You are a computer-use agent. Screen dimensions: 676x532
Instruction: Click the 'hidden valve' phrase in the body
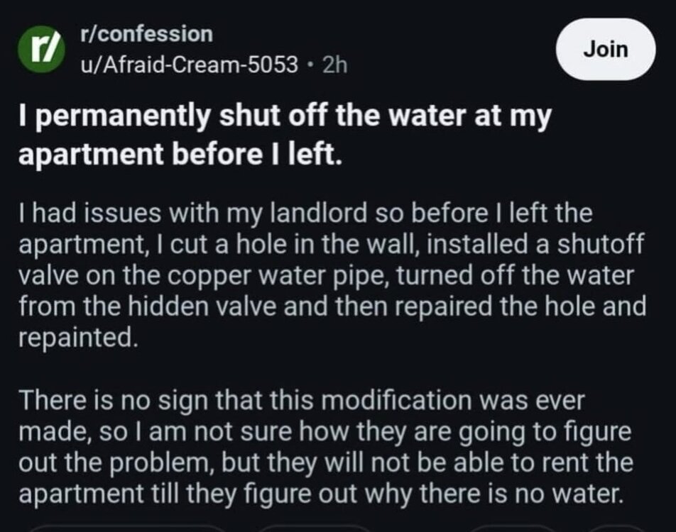pos(202,306)
